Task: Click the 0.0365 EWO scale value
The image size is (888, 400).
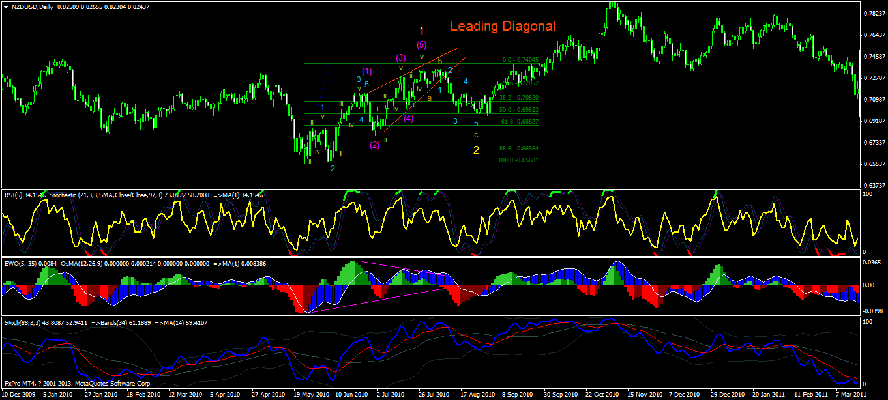Action: pos(871,261)
